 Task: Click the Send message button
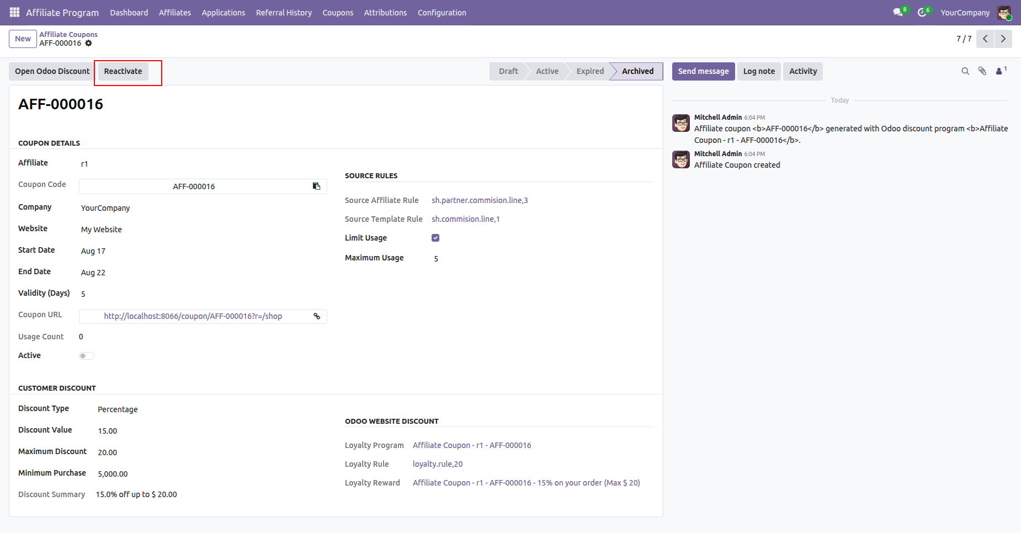point(703,71)
